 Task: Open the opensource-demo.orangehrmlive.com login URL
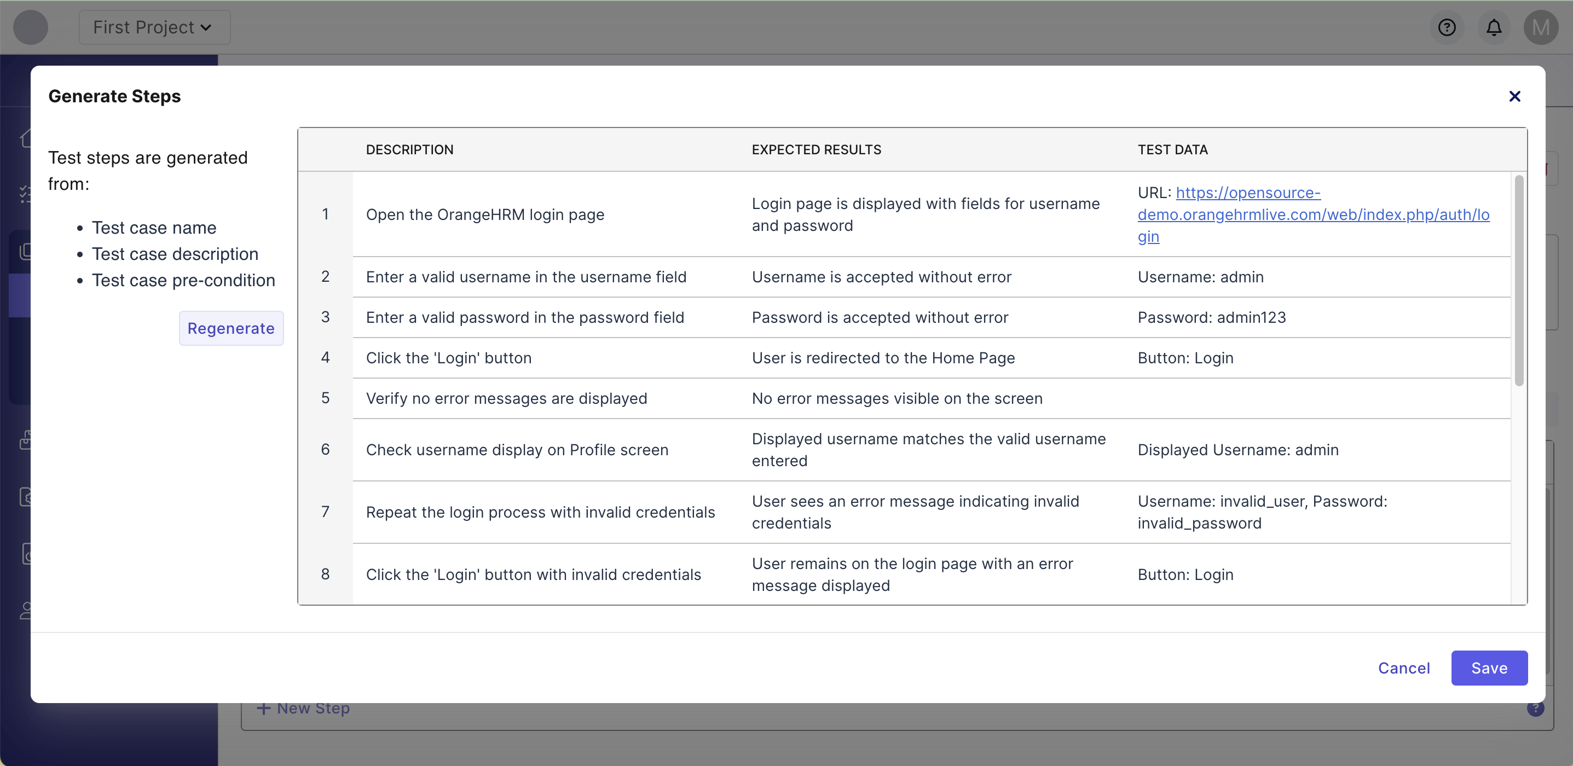(x=1313, y=215)
